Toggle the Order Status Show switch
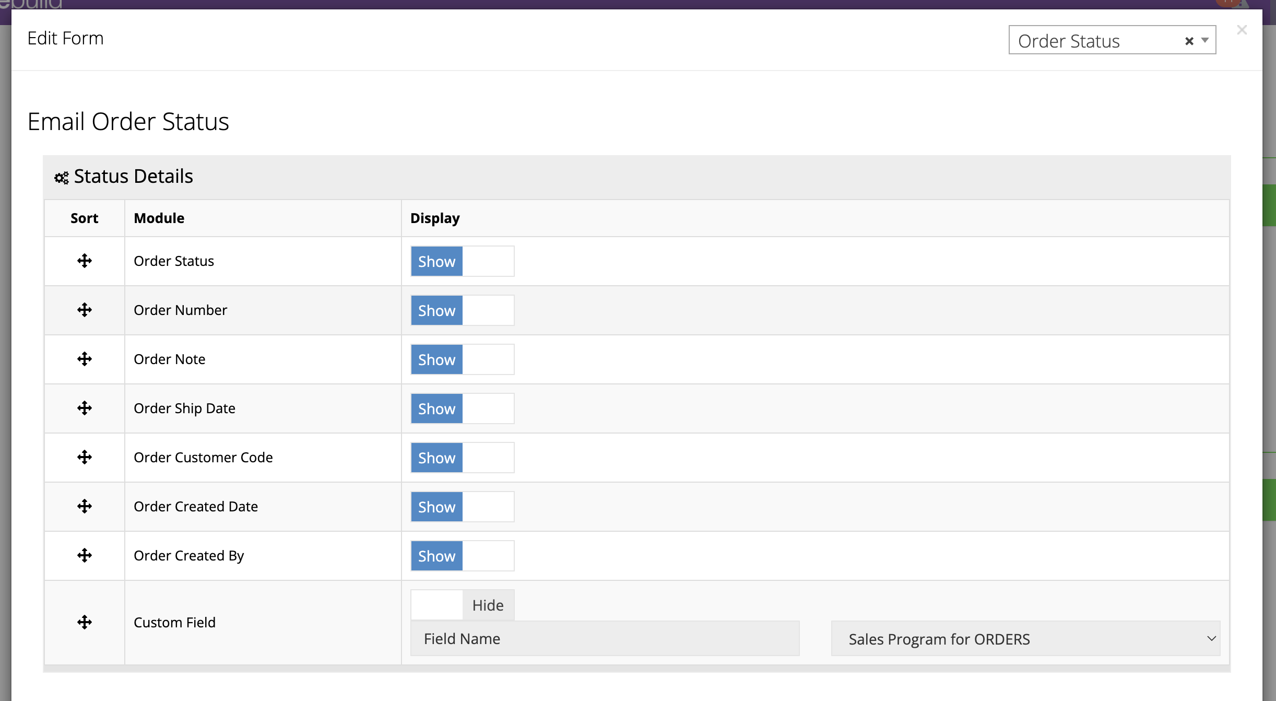The image size is (1276, 701). 462,261
